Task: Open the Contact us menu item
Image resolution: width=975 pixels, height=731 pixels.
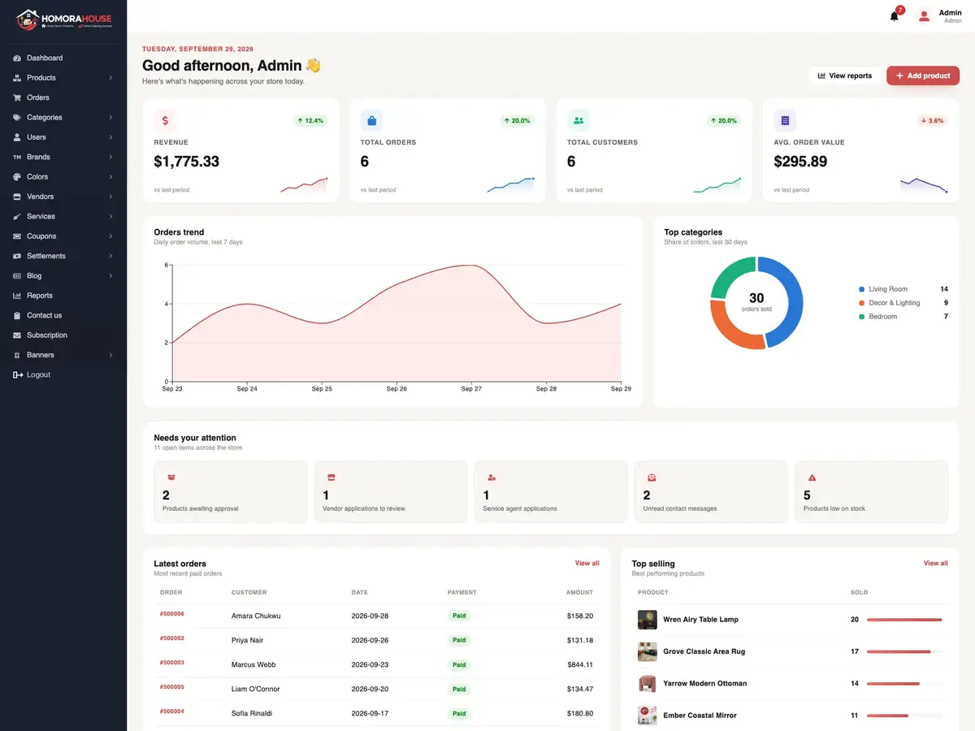Action: click(63, 315)
